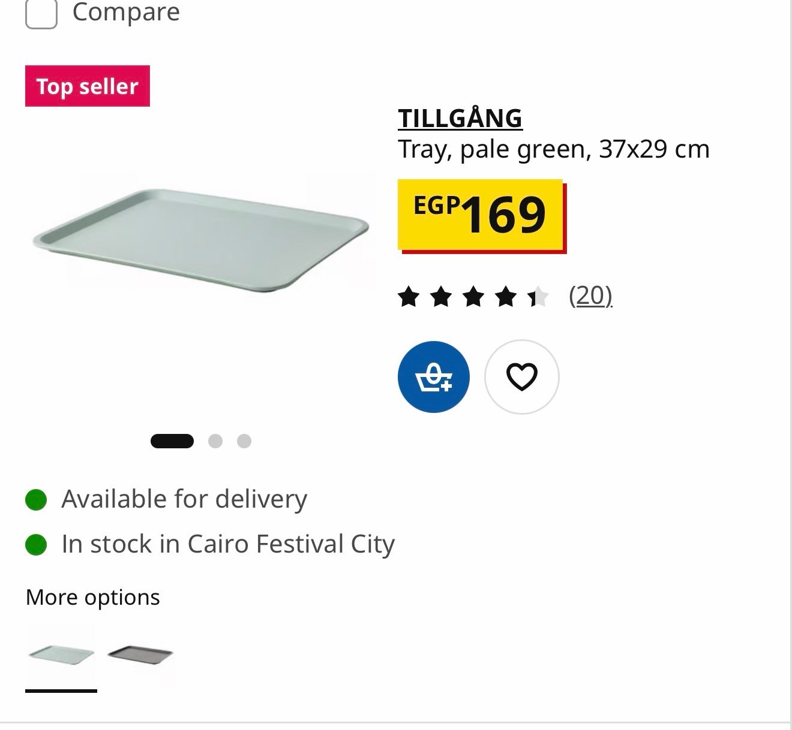Tick the Compare checkbox
This screenshot has height=730, width=792.
coord(41,12)
